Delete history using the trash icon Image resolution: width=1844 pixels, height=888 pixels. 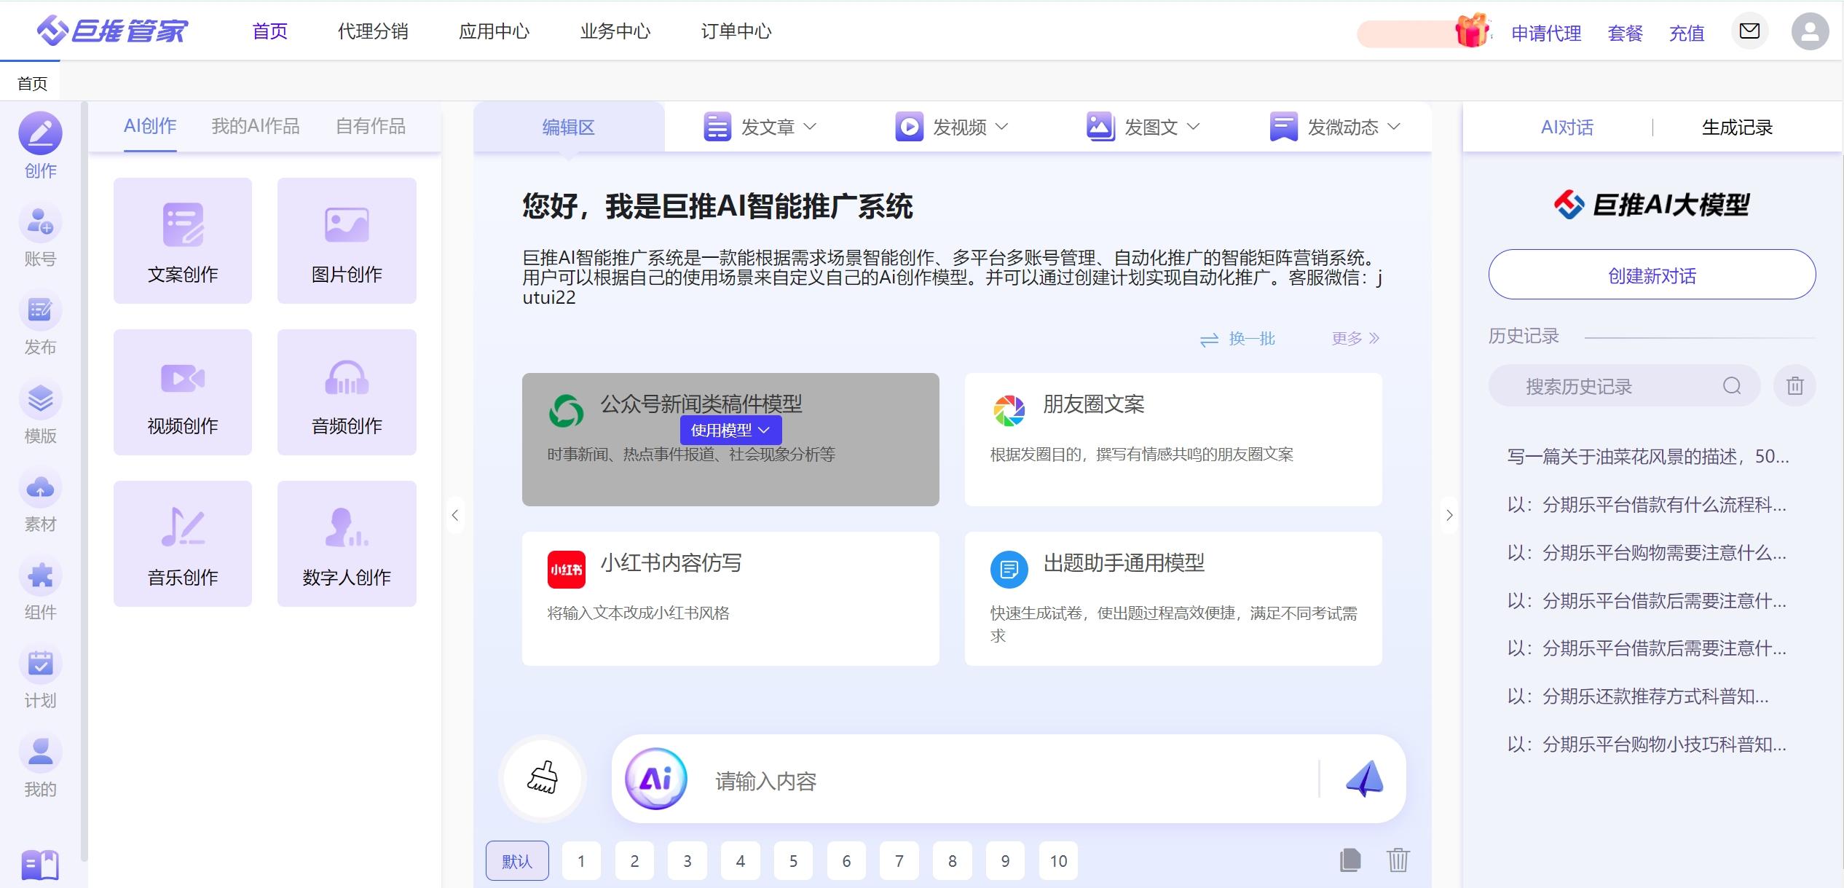[1794, 385]
